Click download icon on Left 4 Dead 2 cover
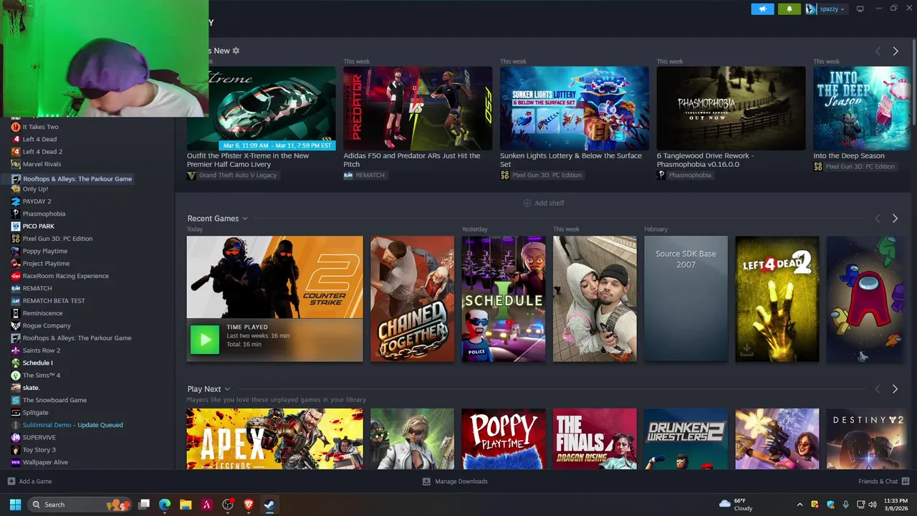The height and width of the screenshot is (516, 917). pyautogui.click(x=746, y=350)
